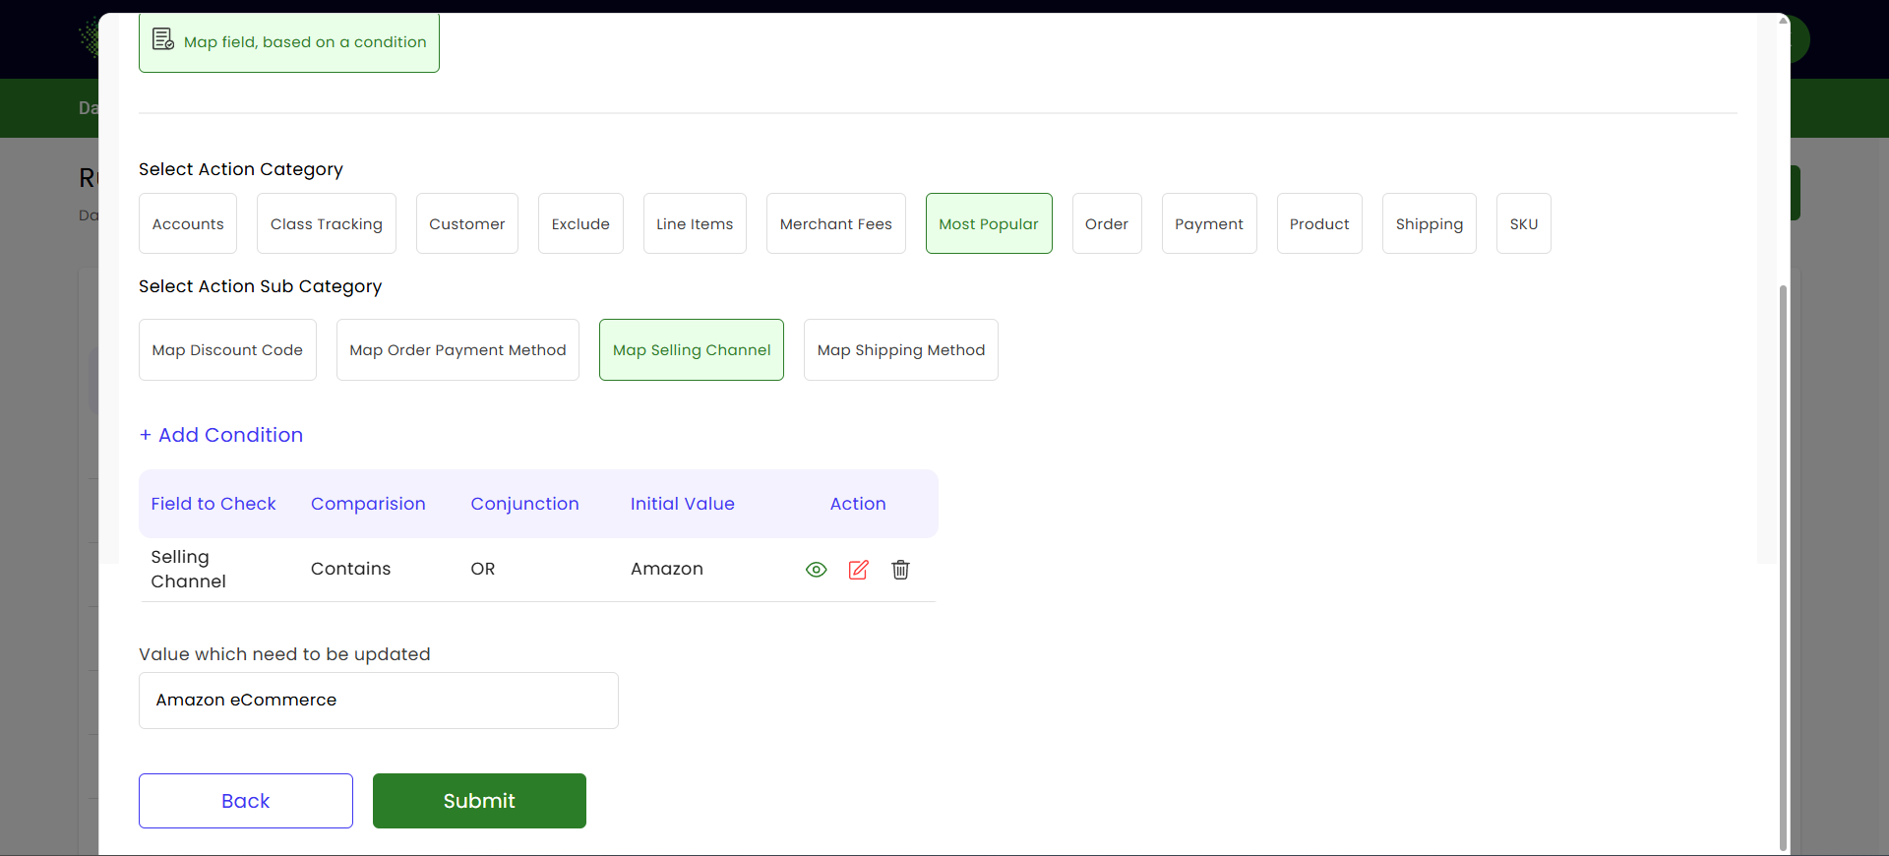Pick the Class Tracking category
Viewport: 1889px width, 856px height.
click(326, 223)
